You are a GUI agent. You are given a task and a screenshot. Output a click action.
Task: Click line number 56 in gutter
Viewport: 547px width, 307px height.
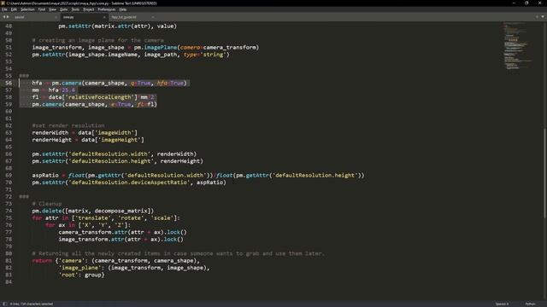point(9,83)
